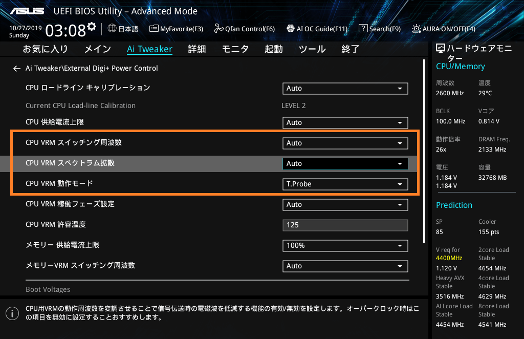Click the Current CPU Load-line Calibration label
Image resolution: width=524 pixels, height=339 pixels.
coord(80,105)
